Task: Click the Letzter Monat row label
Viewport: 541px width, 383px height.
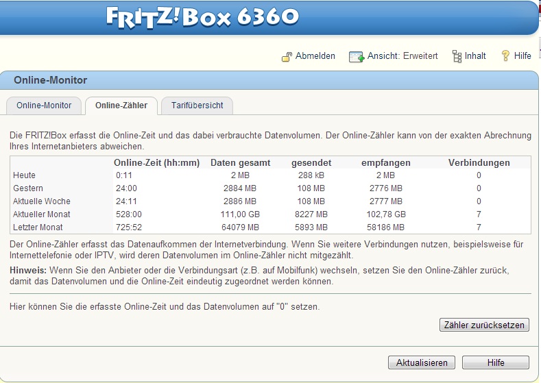Action: 38,227
